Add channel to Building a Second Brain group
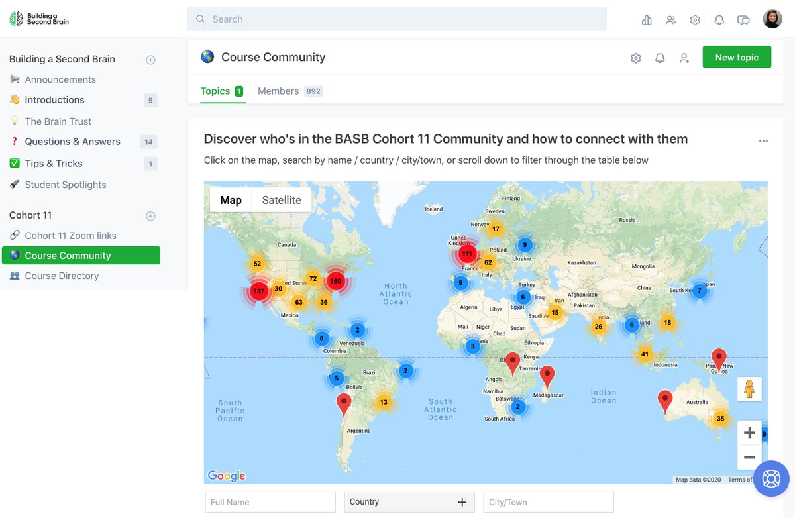 point(150,60)
